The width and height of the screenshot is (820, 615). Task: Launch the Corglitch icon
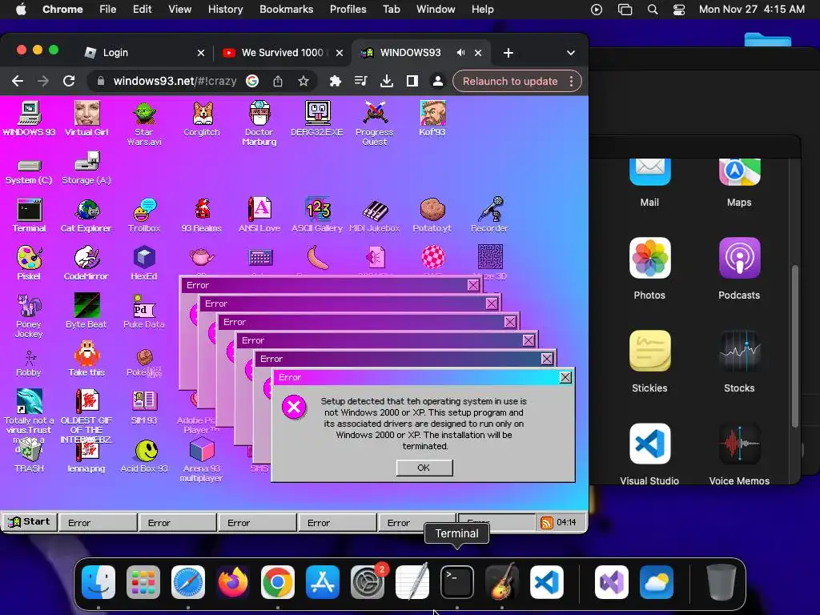202,119
